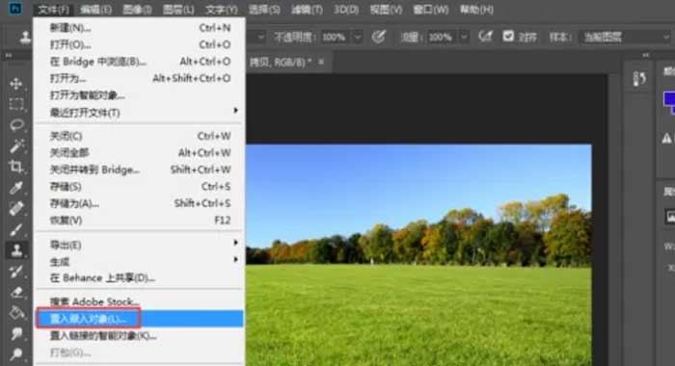Select the Dodge tool
675x366 pixels.
click(16, 353)
